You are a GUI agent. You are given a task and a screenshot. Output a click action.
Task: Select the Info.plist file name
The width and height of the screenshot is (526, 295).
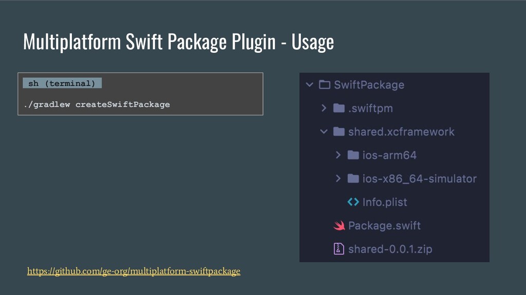385,202
